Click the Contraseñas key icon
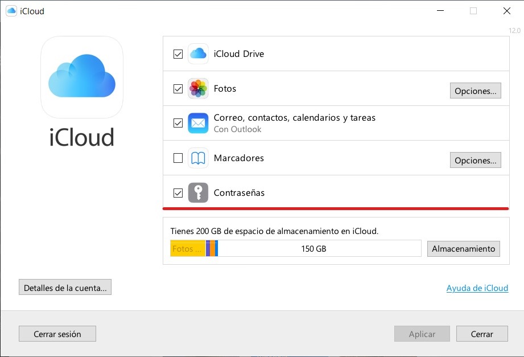This screenshot has width=524, height=357. click(x=198, y=192)
